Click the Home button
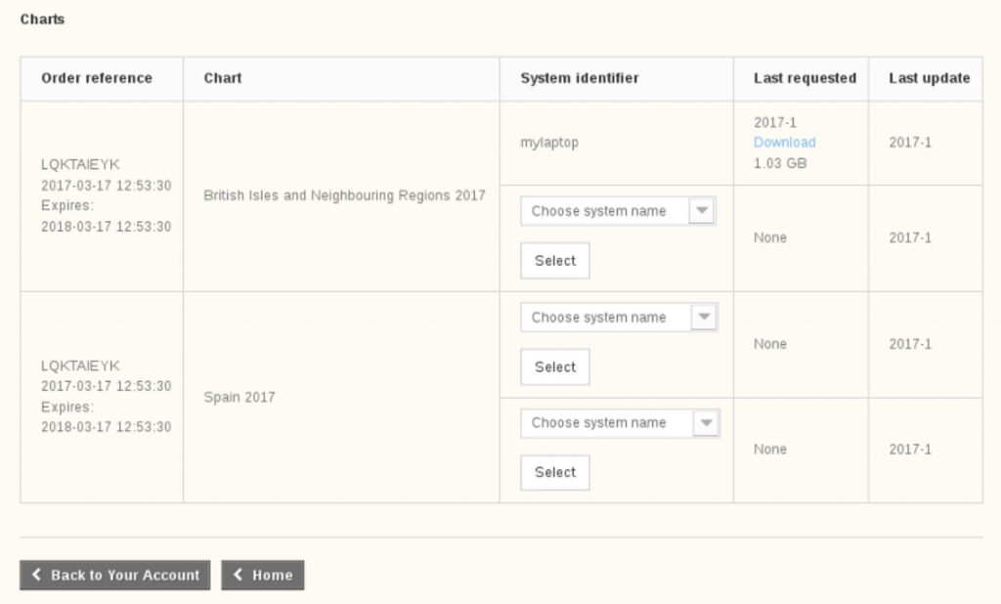Screen dimensions: 1001x604 tap(263, 576)
